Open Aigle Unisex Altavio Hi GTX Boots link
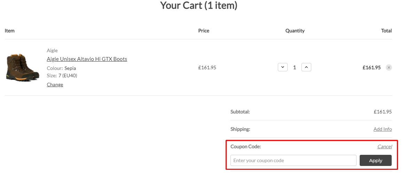Viewport: 407px width, 175px height. [87, 59]
